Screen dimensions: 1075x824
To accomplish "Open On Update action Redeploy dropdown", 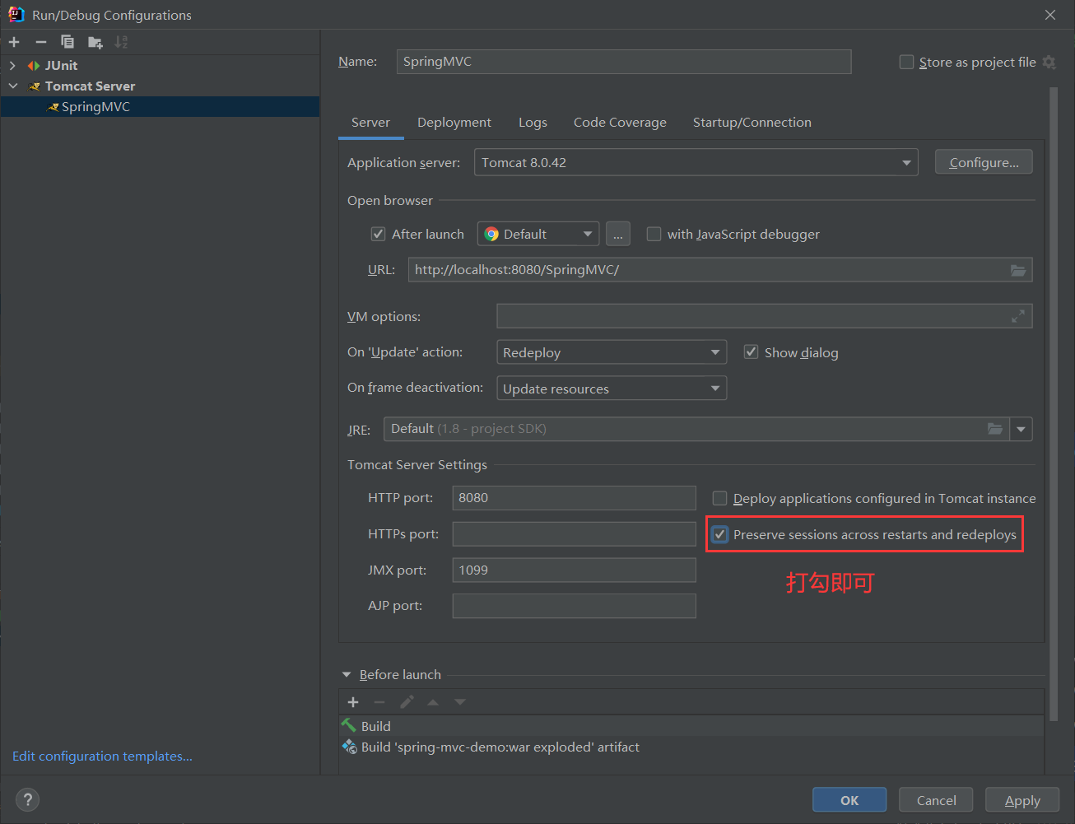I will coord(612,352).
